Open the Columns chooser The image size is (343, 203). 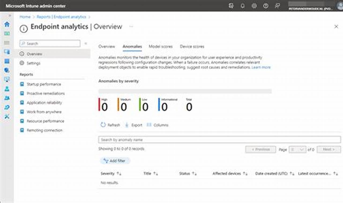coord(158,125)
